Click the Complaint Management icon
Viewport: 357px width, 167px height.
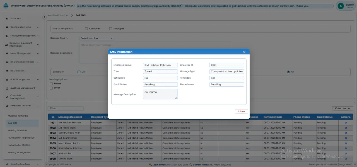click(x=7, y=97)
